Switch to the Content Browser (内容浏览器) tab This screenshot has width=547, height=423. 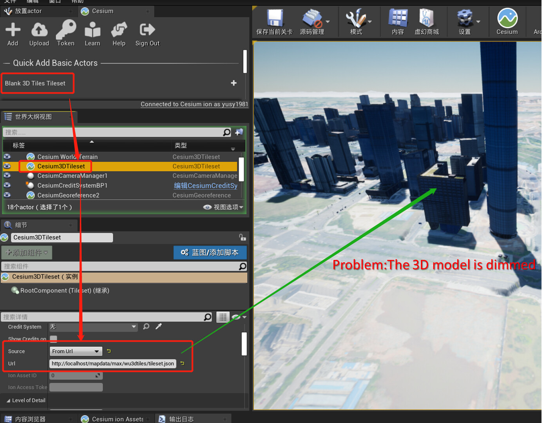pos(38,419)
